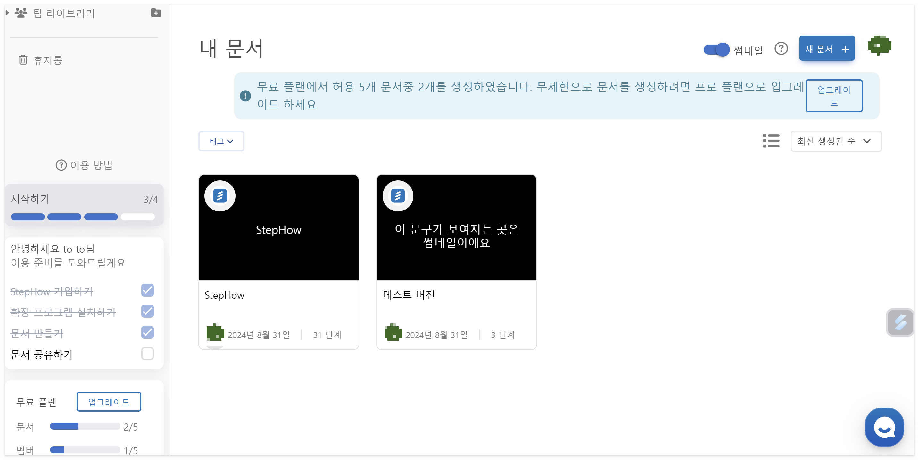Click the StepHow logo on 테스트 버전 card
The width and height of the screenshot is (919, 460).
[398, 196]
